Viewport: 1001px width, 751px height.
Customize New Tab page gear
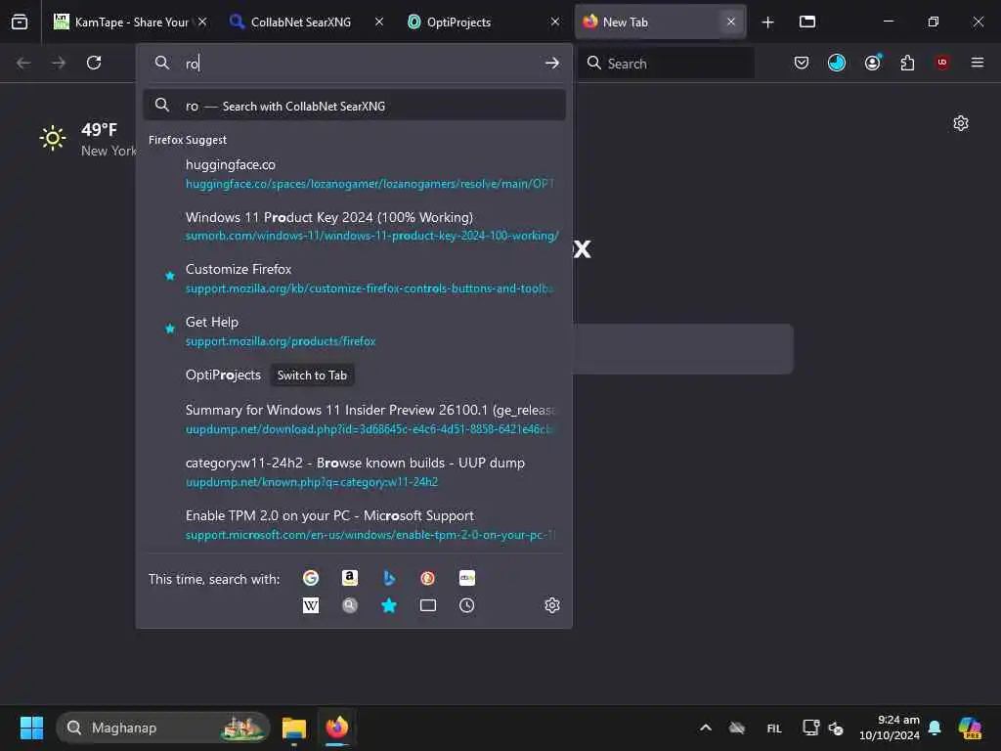click(x=961, y=123)
